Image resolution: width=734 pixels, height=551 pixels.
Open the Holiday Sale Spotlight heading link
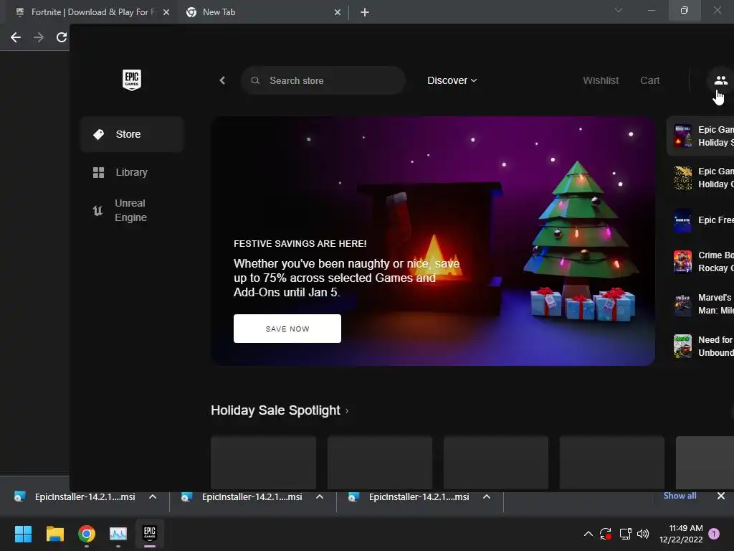point(280,410)
